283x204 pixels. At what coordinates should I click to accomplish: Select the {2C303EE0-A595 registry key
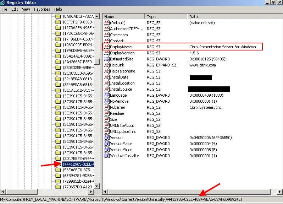point(78,73)
